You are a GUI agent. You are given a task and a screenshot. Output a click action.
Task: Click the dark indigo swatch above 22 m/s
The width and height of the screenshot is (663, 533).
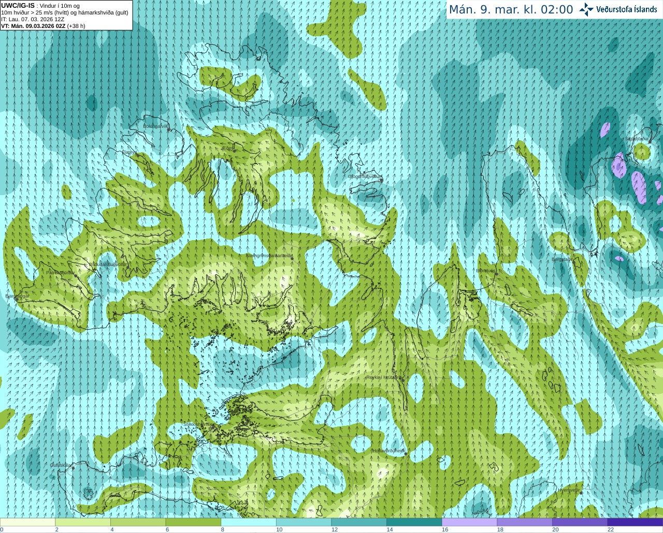coord(635,522)
